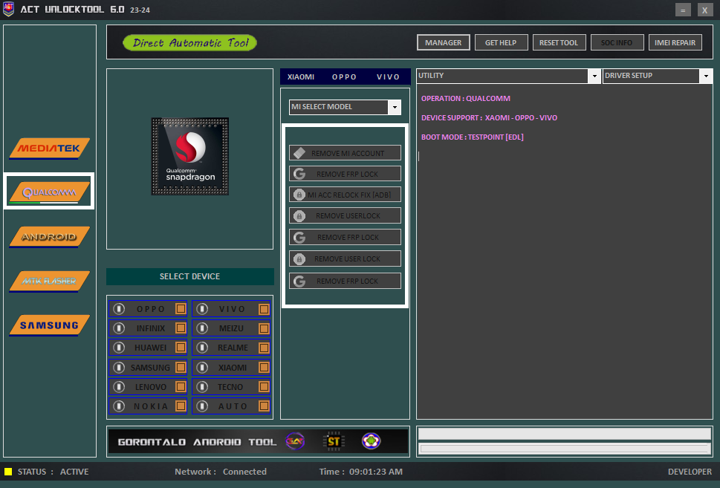Click the RESET TOOL button
Screen dimensions: 720x488
click(x=559, y=42)
